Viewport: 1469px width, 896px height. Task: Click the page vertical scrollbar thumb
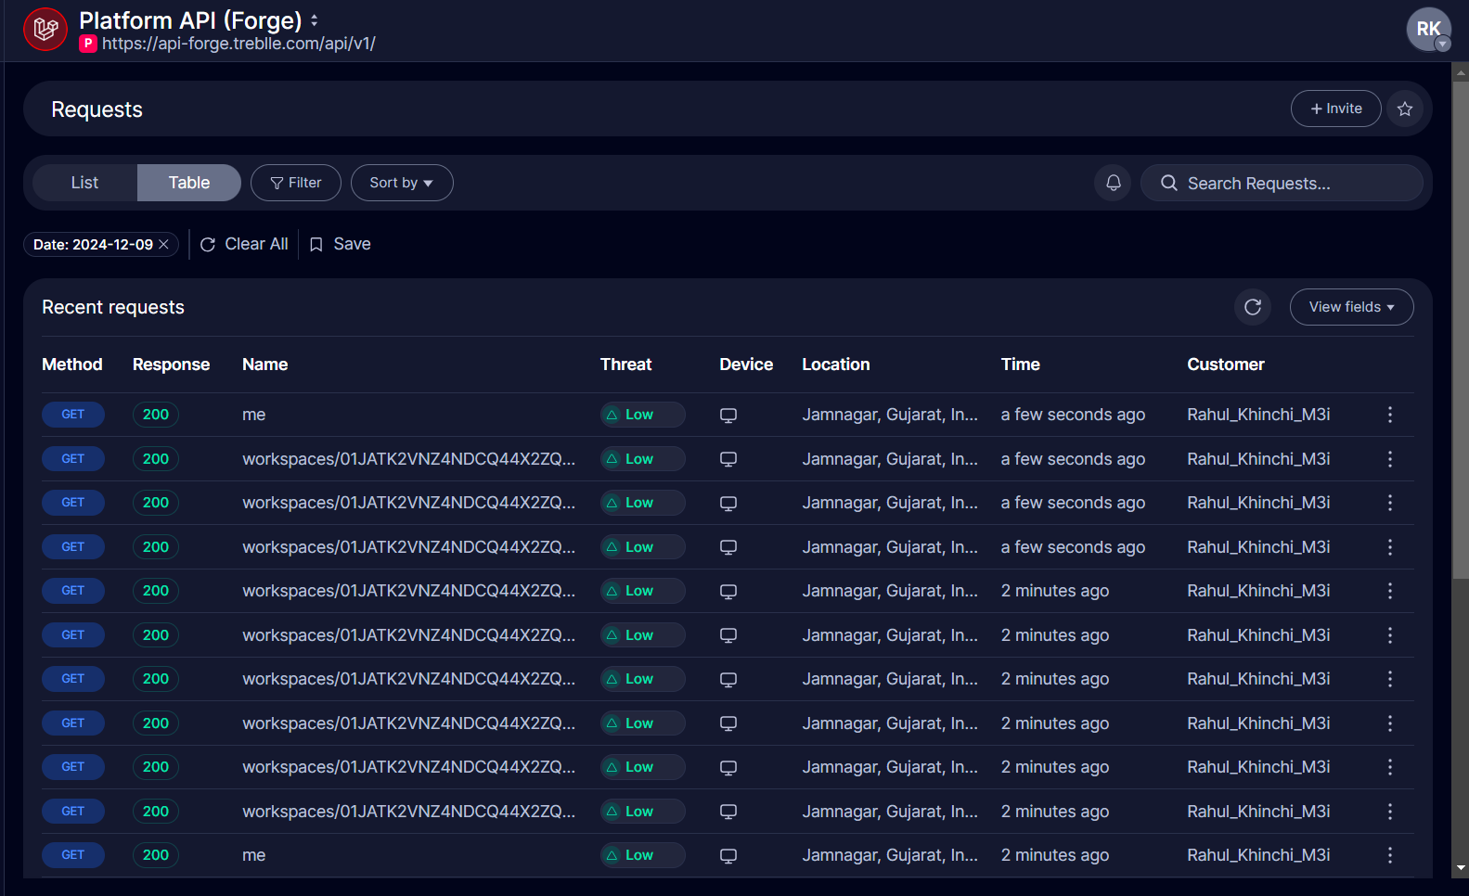point(1461,325)
